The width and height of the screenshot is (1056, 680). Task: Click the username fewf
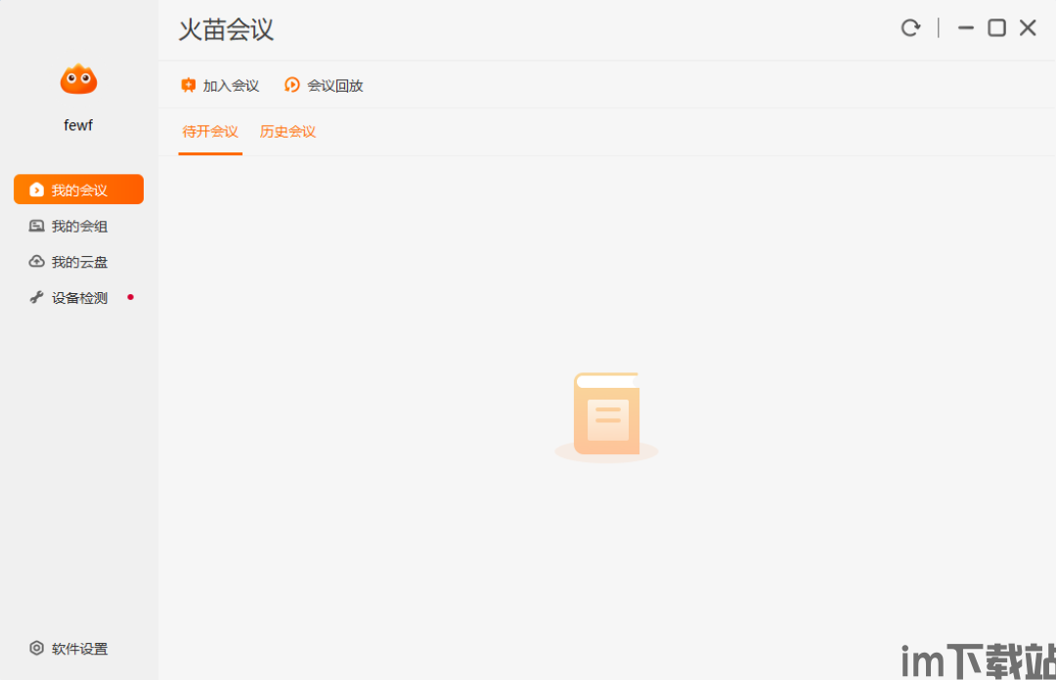(x=78, y=125)
